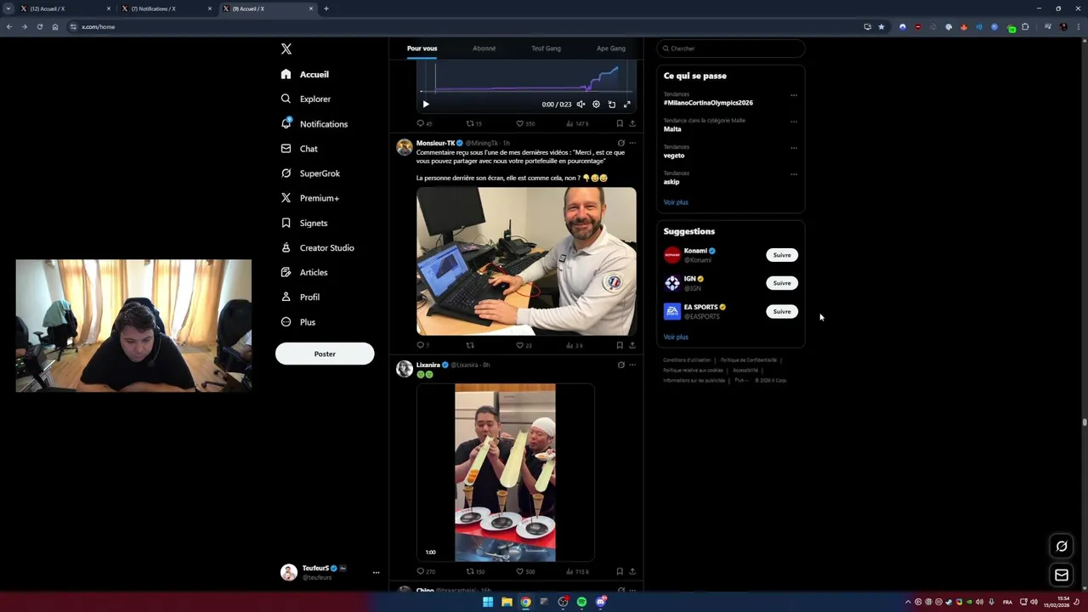Switch to the Notifications / X browser tab
Screen dimensions: 1088x612
tap(166, 8)
